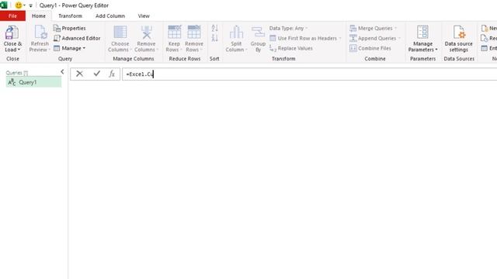Click the Append Queries command
The height and width of the screenshot is (279, 497).
coord(375,38)
